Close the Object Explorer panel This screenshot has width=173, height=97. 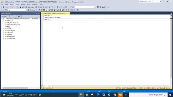tap(39, 13)
